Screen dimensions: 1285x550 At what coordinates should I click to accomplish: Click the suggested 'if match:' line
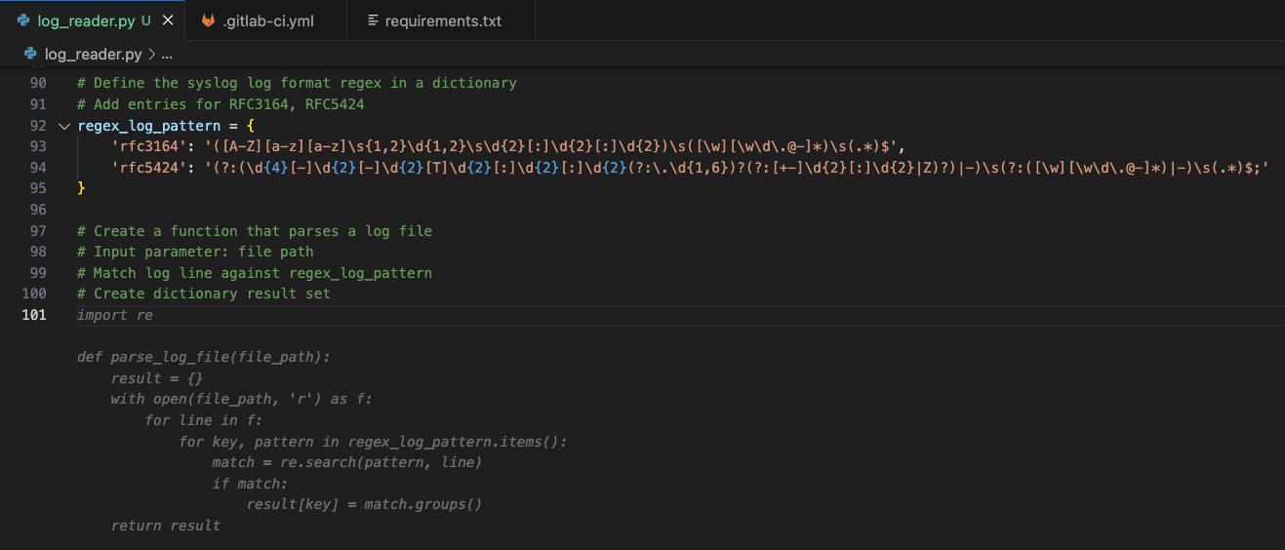click(x=251, y=484)
